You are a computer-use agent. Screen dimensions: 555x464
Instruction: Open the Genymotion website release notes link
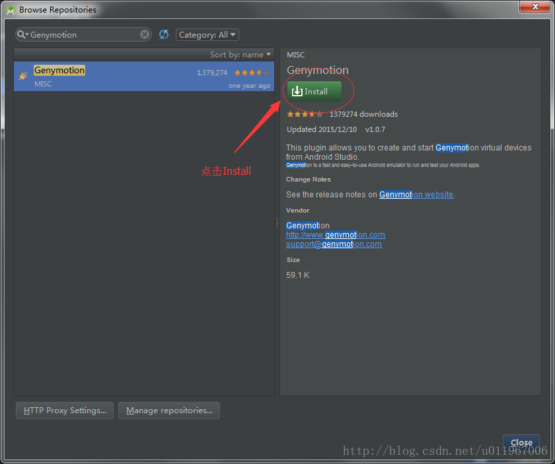416,195
